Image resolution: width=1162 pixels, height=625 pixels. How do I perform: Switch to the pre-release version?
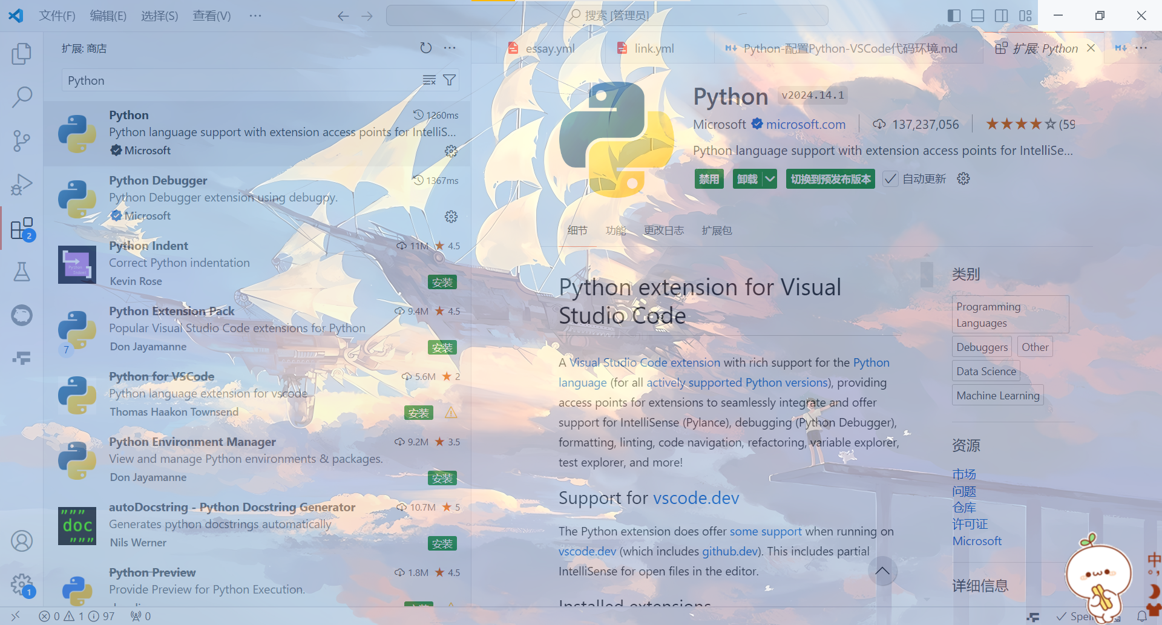(x=830, y=178)
